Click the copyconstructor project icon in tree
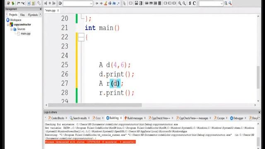Screen dimensions: 265x149 (x=11, y=24)
